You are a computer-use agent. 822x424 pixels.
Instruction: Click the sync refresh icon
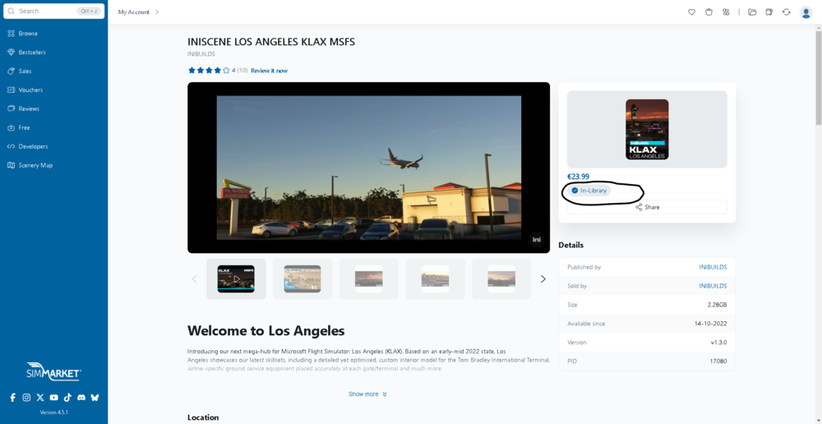[x=787, y=12]
